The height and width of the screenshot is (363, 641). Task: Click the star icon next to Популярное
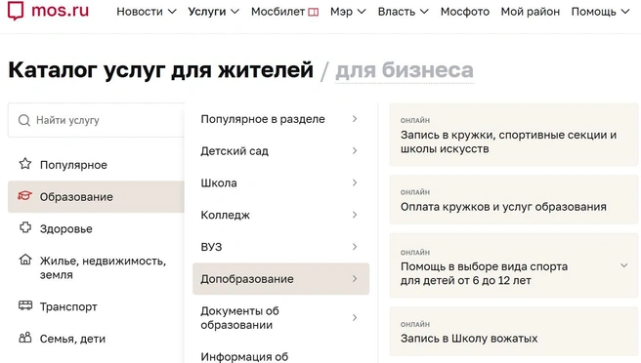coord(25,164)
